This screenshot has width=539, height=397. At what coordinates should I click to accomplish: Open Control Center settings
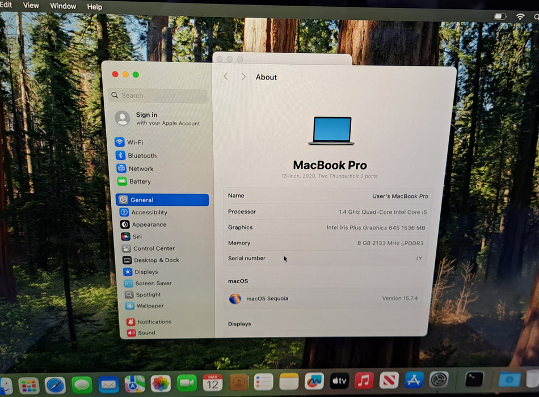(x=149, y=248)
